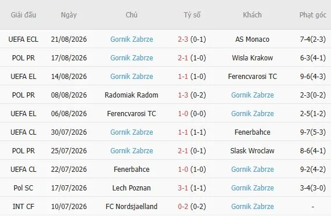Screen dimensions: 331x216
Task: Select the Giải đấu column header
Action: tap(23, 15)
